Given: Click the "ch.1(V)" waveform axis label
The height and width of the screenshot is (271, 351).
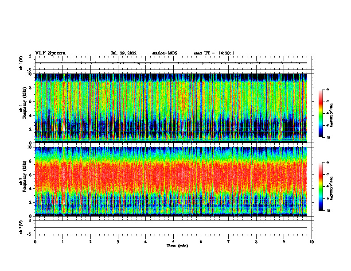Looking at the screenshot, I should coord(21,63).
